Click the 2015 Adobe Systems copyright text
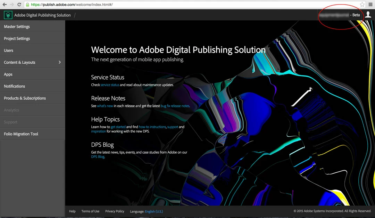Viewport: 375px width, 218px height. (x=332, y=211)
